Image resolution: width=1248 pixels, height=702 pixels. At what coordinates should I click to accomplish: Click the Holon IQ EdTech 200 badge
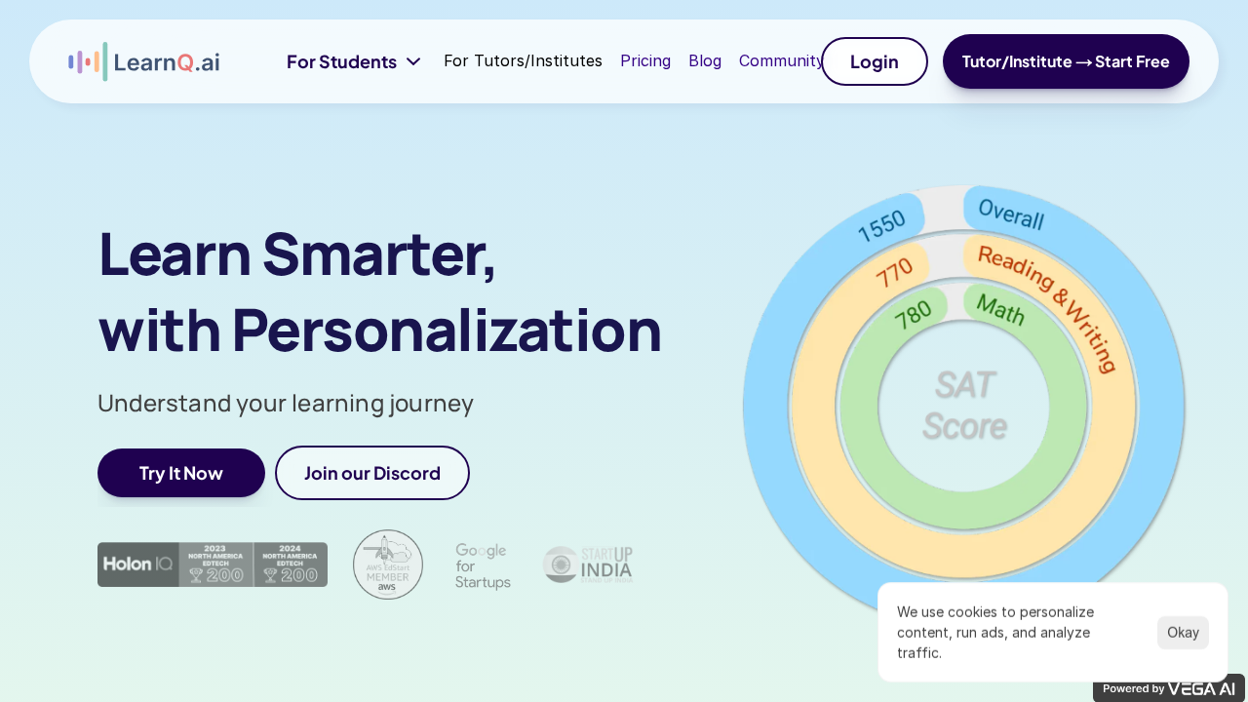click(x=213, y=565)
